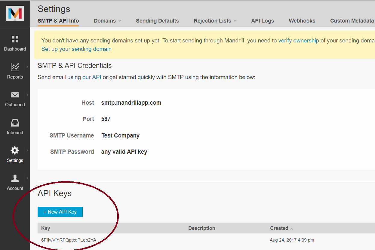Click the Settings sidebar label

click(15, 160)
